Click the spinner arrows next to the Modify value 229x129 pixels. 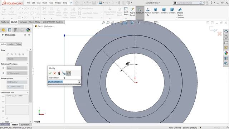pyautogui.click(x=79, y=82)
